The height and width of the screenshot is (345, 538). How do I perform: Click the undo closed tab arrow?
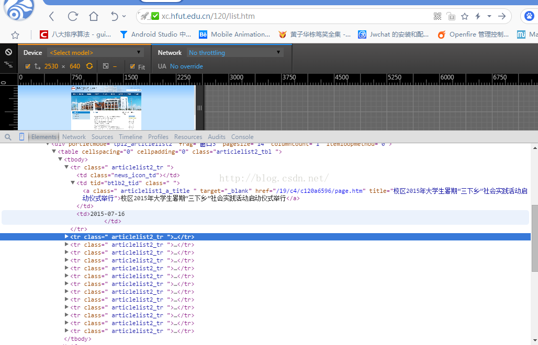[114, 16]
